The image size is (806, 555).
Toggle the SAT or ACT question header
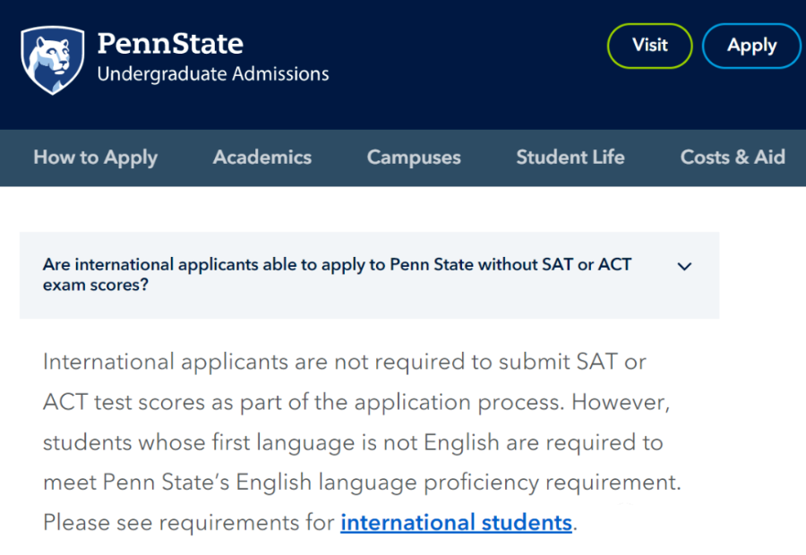[x=369, y=275]
